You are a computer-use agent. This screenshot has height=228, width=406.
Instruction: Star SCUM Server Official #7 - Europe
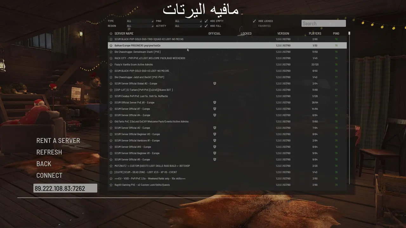coord(111,109)
